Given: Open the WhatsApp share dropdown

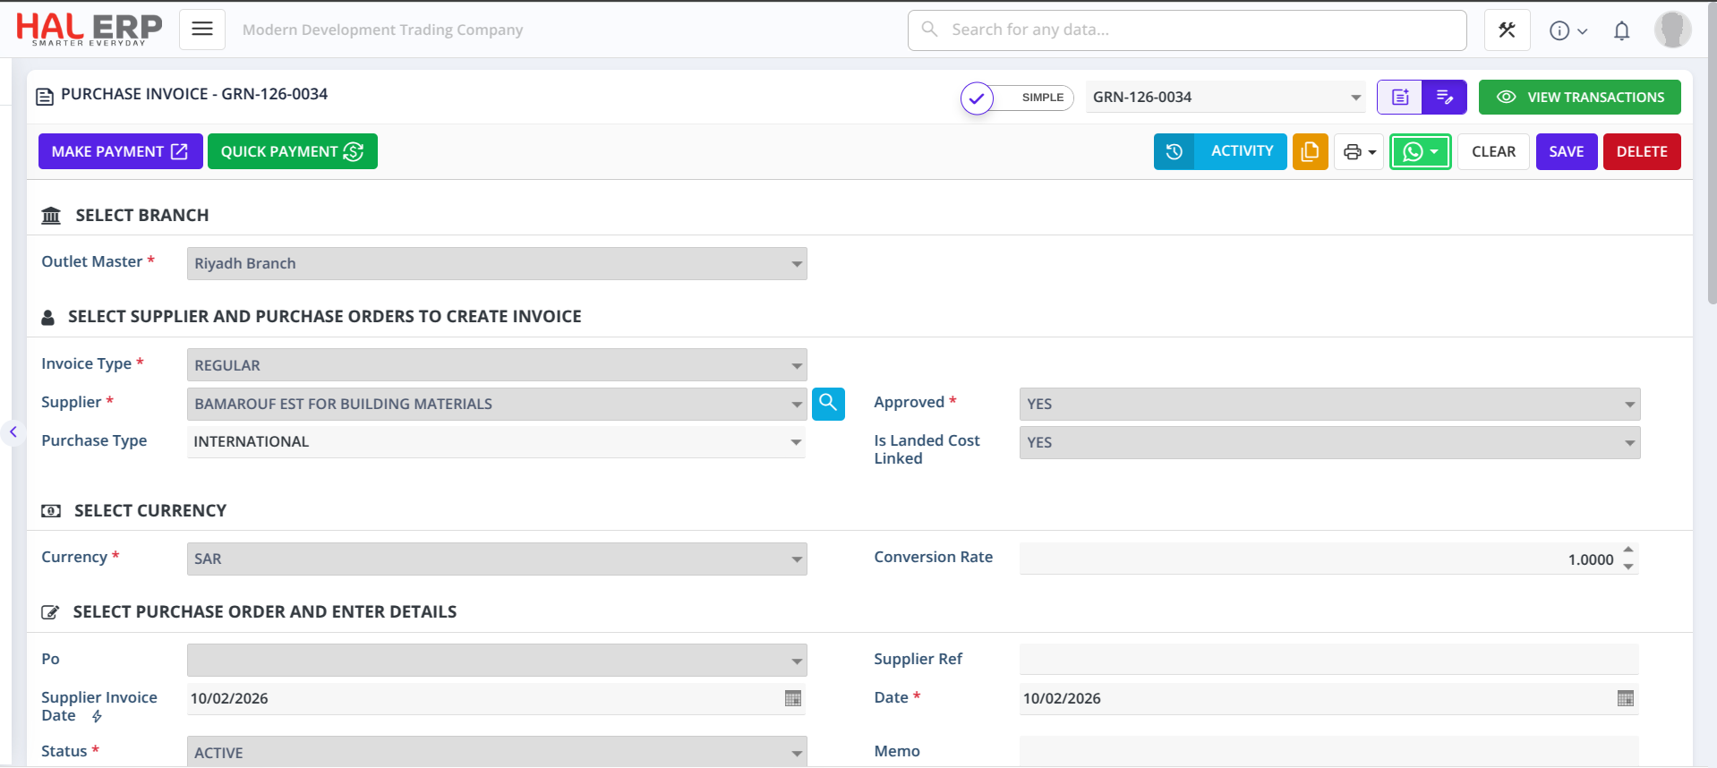Looking at the screenshot, I should click(1420, 152).
